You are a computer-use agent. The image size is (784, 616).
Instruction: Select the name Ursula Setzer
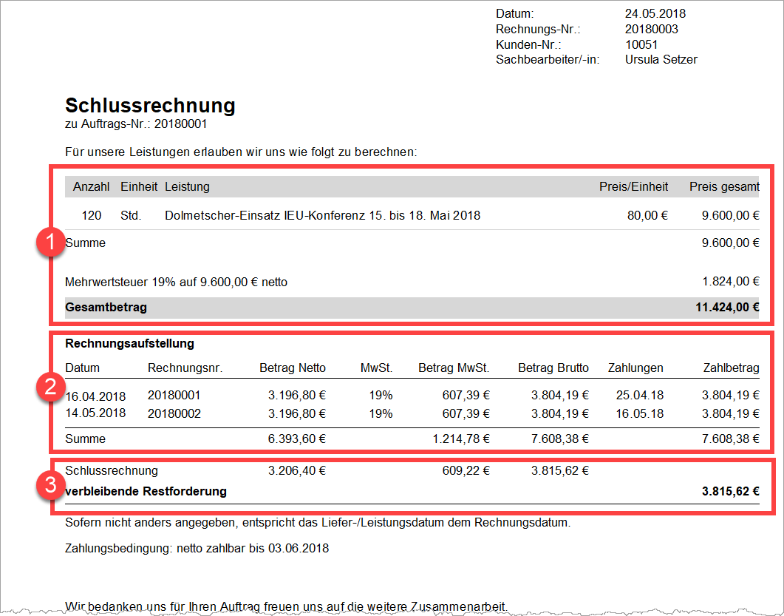(x=661, y=60)
